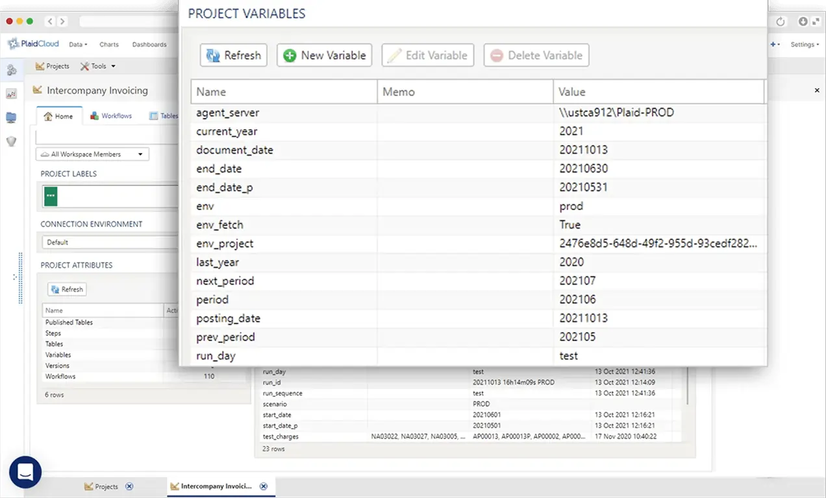Image resolution: width=826 pixels, height=498 pixels.
Task: Switch to the Home tab
Action: tap(58, 116)
